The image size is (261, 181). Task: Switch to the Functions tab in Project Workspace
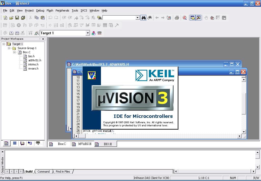pos(30,143)
